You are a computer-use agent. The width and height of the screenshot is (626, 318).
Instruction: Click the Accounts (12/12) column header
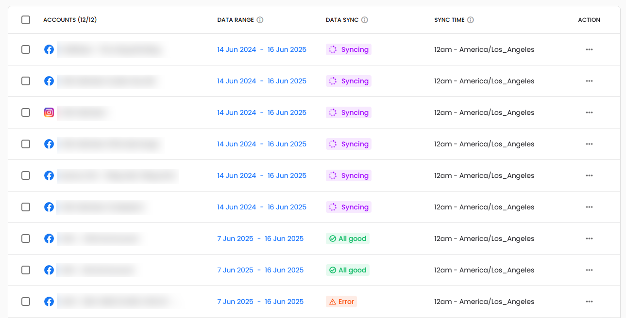tap(70, 20)
